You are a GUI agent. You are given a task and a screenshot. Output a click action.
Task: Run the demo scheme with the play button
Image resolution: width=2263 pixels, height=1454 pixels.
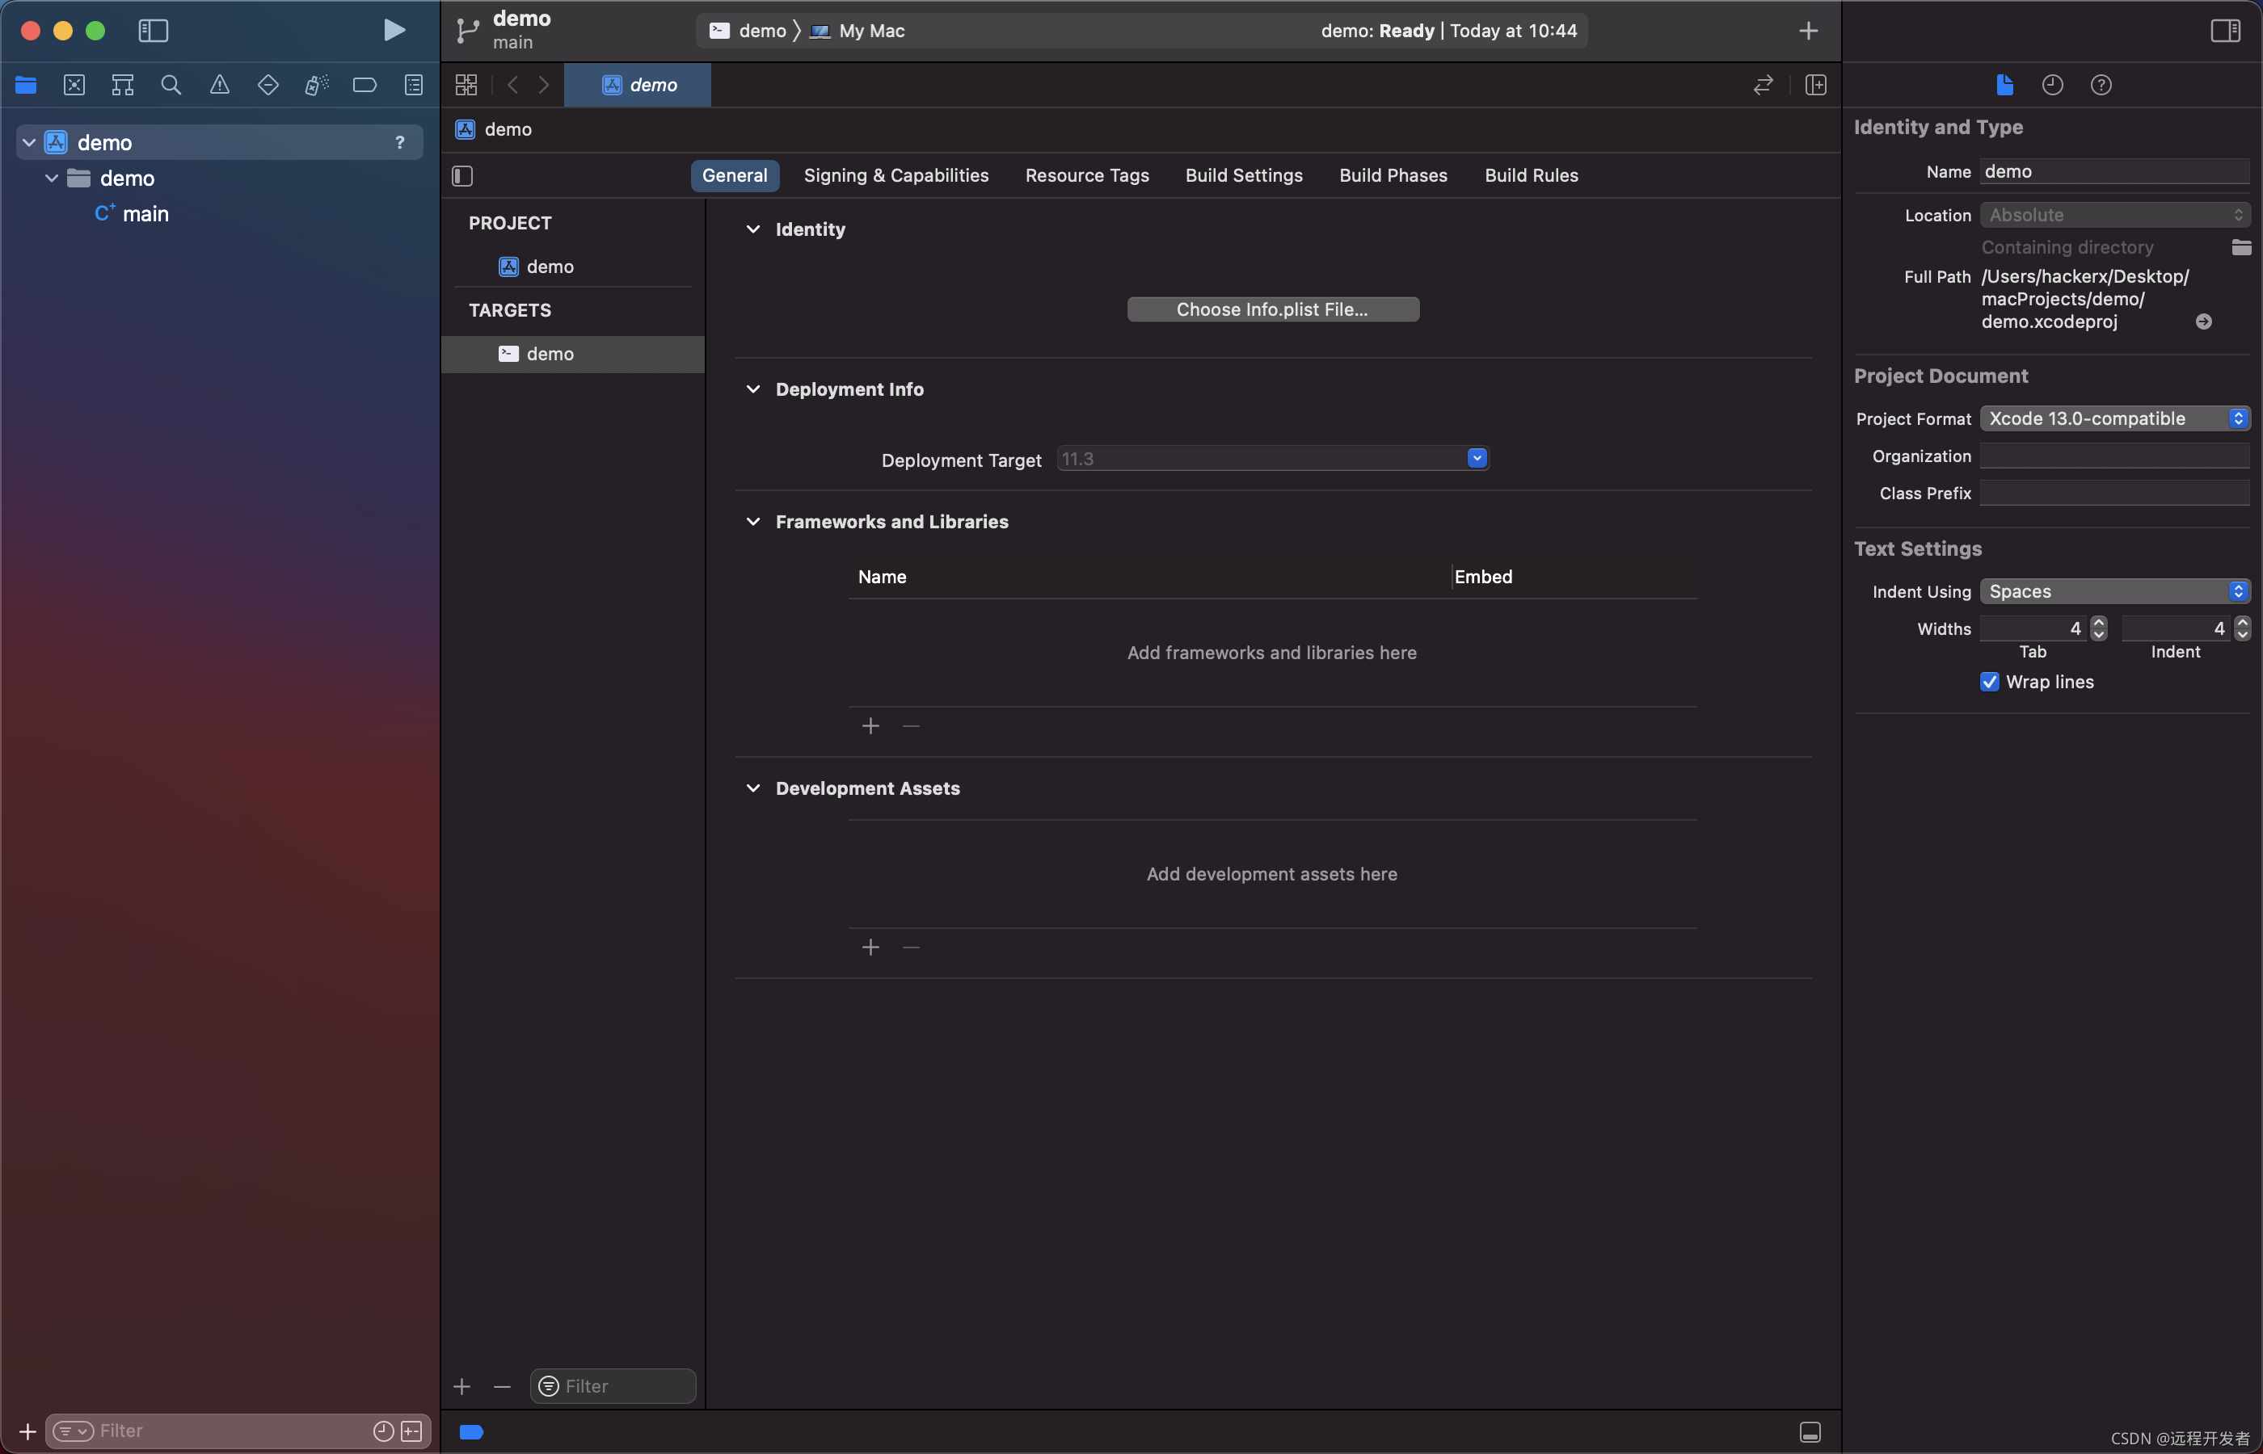tap(394, 30)
